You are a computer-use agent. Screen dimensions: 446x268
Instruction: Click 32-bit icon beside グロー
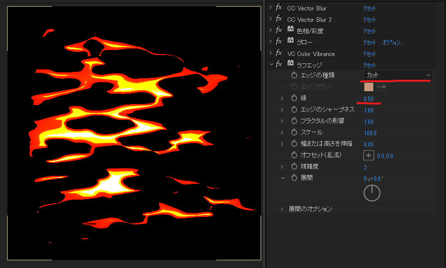(291, 40)
